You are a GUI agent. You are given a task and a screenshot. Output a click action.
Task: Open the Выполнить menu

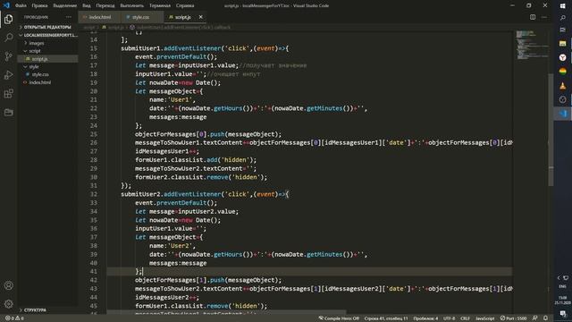131,5
